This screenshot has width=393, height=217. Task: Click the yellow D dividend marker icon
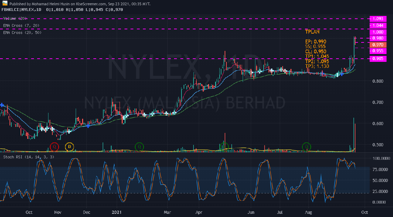pos(70,147)
